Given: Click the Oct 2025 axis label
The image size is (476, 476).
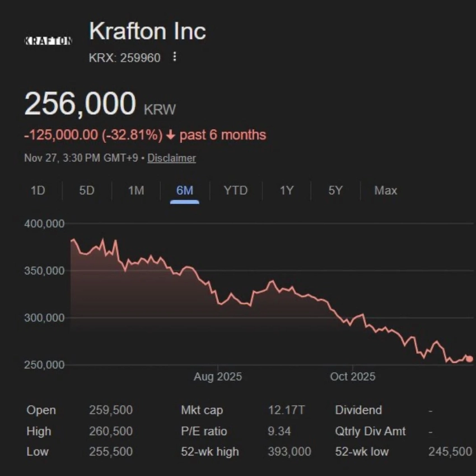Looking at the screenshot, I should [x=353, y=377].
